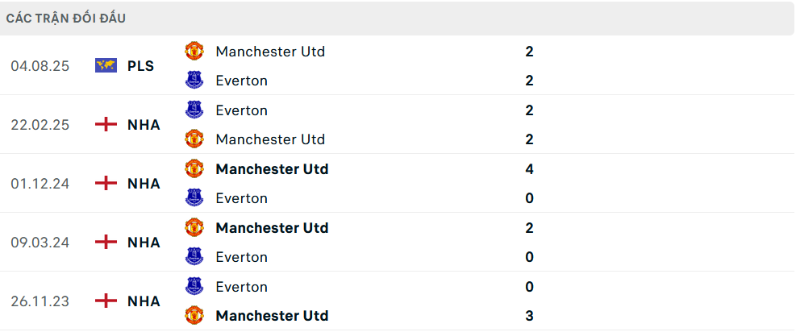This screenshot has width=796, height=332.
Task: Open Everton team from 01.12.24 match
Action: coord(241,198)
